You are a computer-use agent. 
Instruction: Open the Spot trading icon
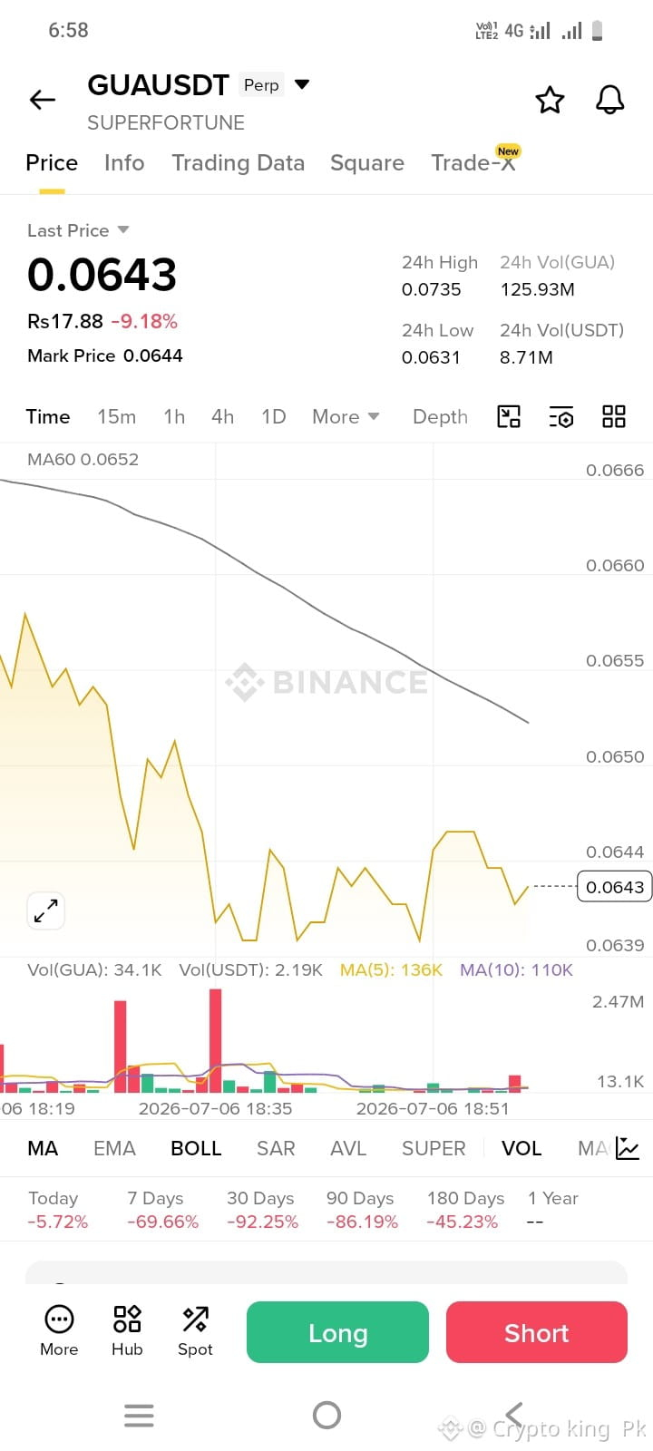click(195, 1330)
